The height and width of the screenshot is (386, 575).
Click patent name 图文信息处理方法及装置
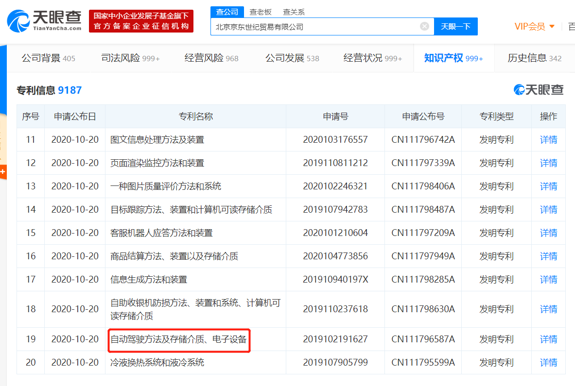point(157,139)
